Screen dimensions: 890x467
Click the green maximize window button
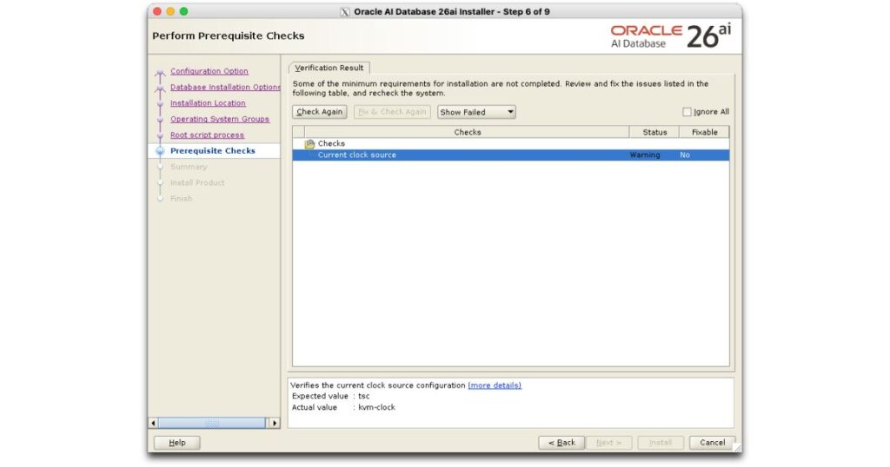pyautogui.click(x=183, y=11)
